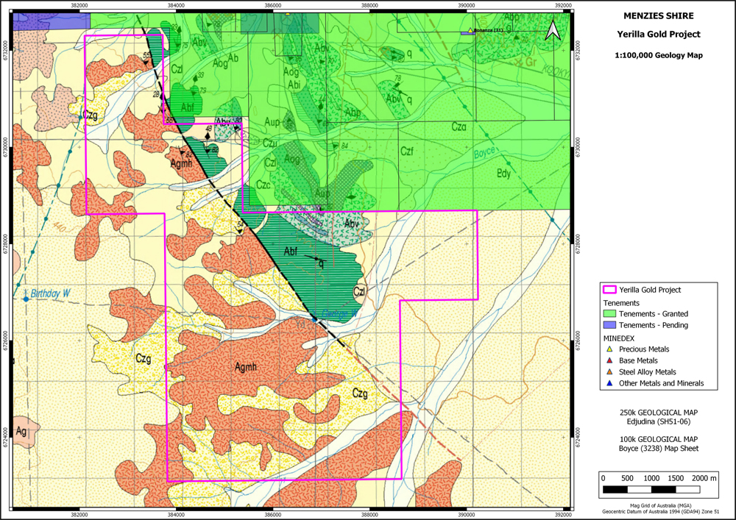Click the yellow Precious Metals triangle in legend
This screenshot has height=520, width=736.
[x=609, y=349]
